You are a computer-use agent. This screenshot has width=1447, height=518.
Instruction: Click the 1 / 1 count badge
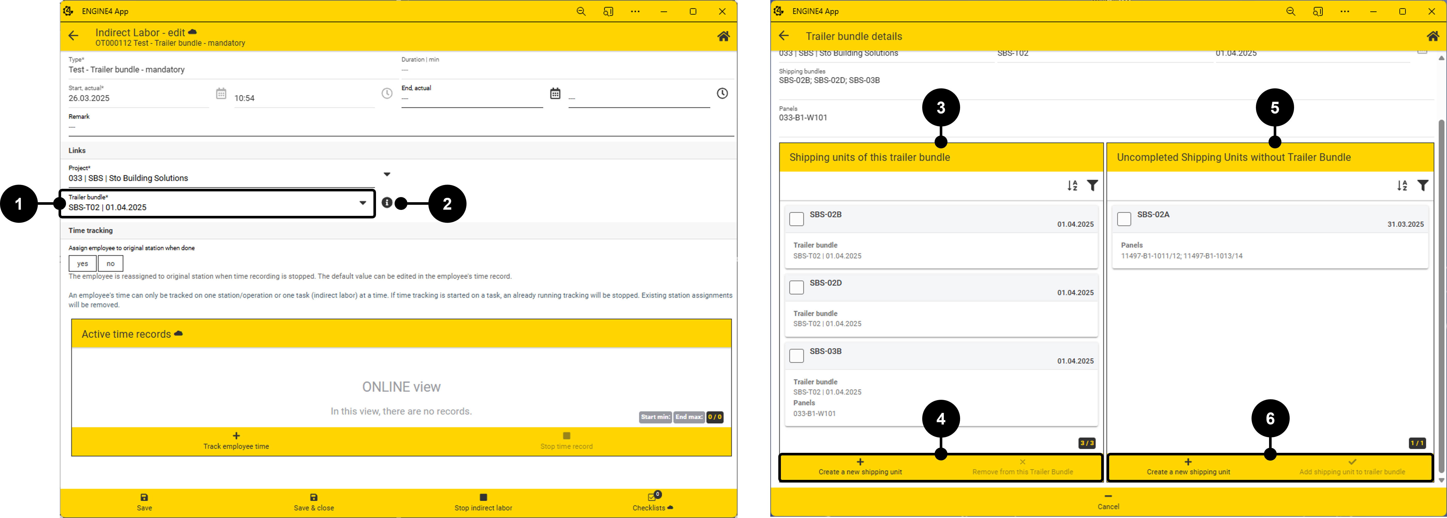coord(1417,443)
